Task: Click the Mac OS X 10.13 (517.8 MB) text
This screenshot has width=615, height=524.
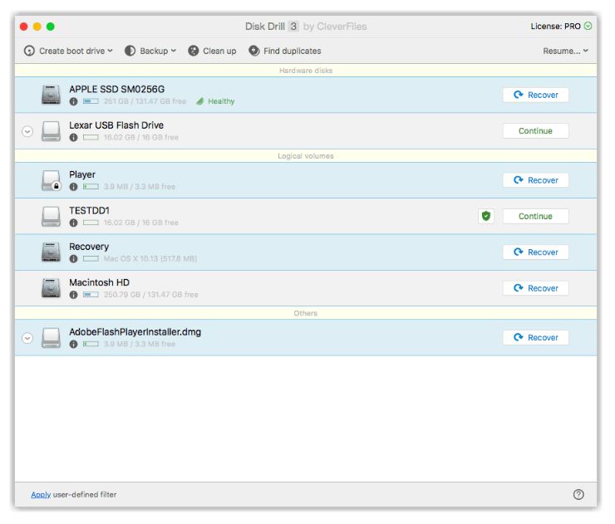Action: pyautogui.click(x=150, y=258)
